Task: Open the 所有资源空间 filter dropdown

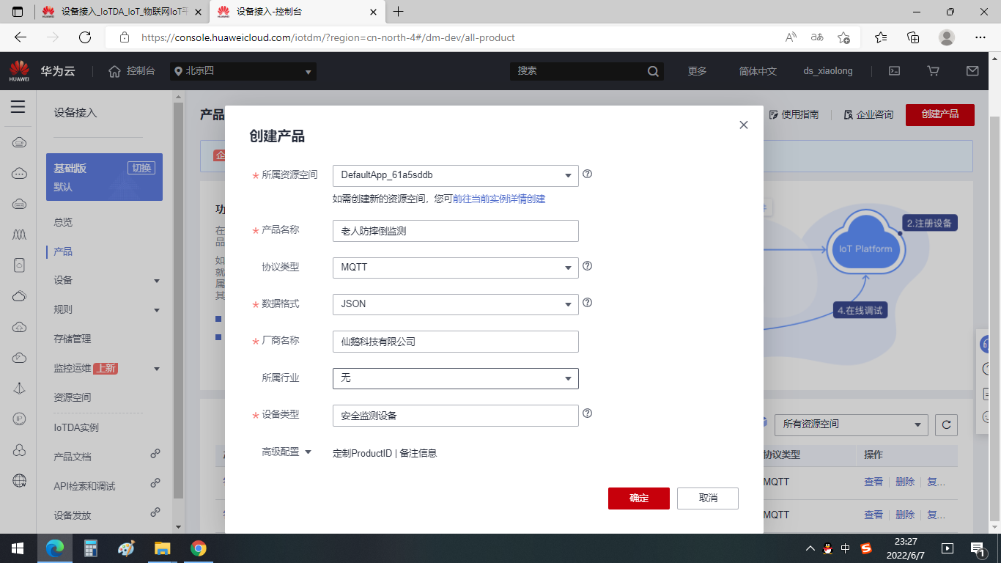Action: 852,424
